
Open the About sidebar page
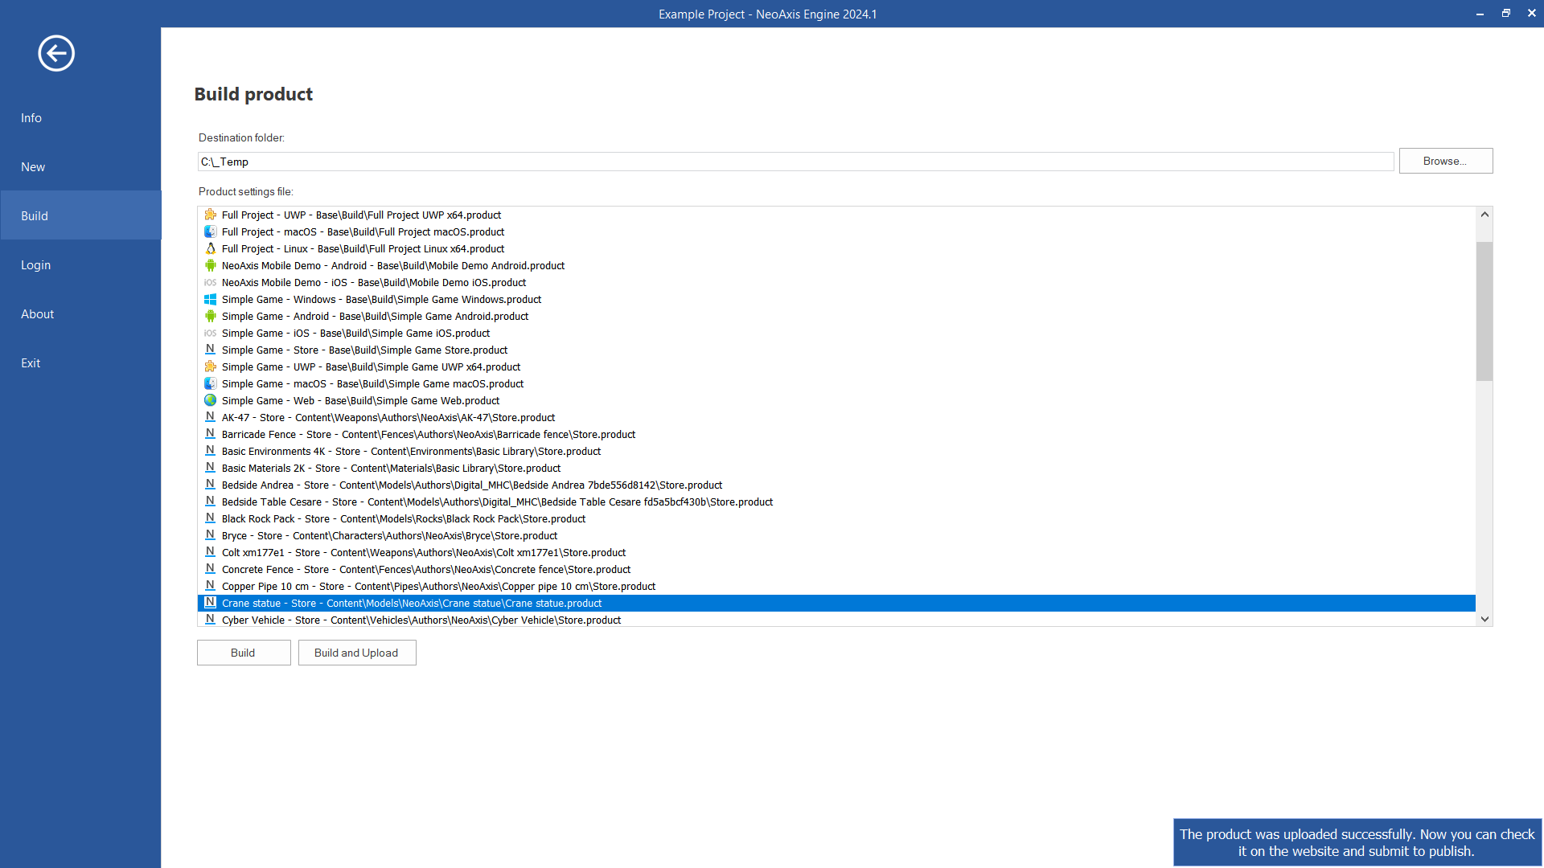[37, 314]
